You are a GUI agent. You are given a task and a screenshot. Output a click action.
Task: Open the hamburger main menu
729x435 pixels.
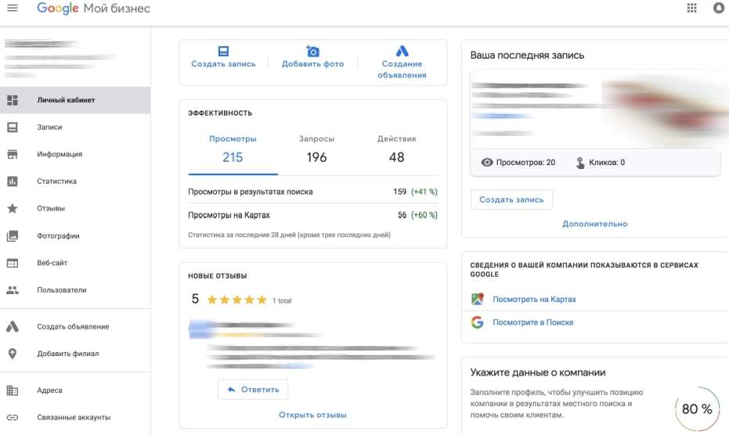pos(13,9)
